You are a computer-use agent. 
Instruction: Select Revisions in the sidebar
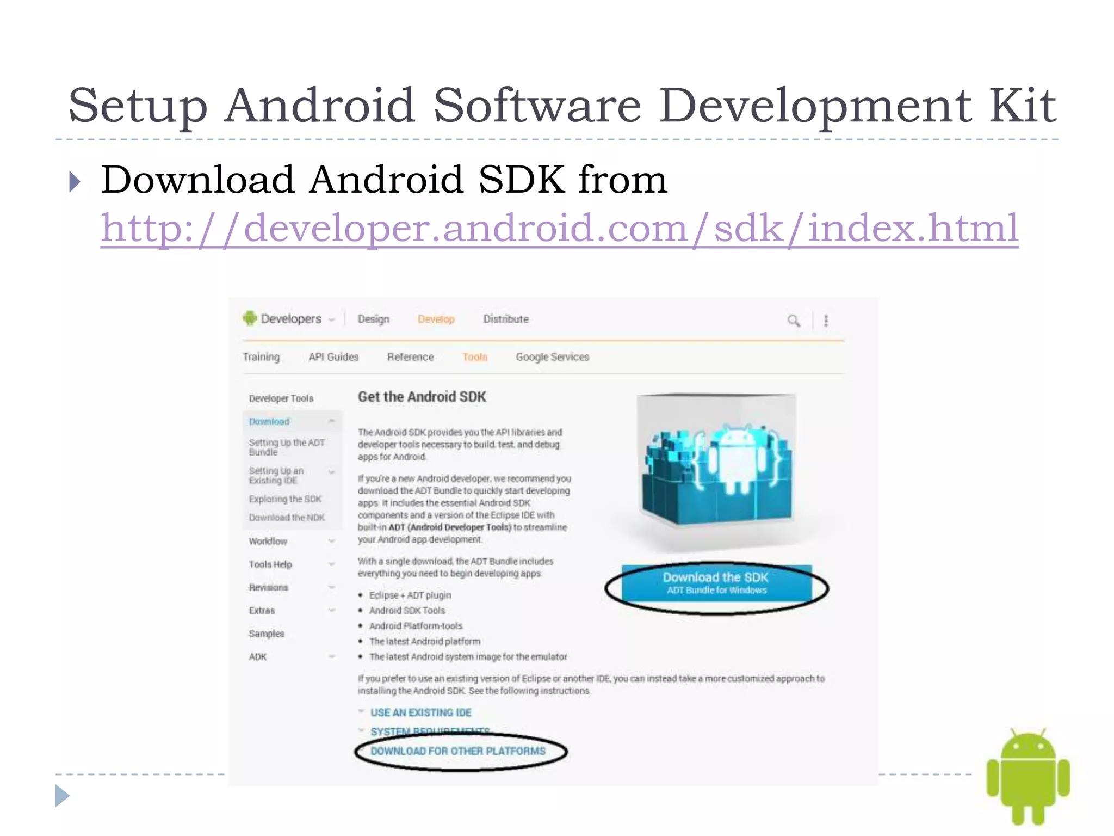[269, 588]
